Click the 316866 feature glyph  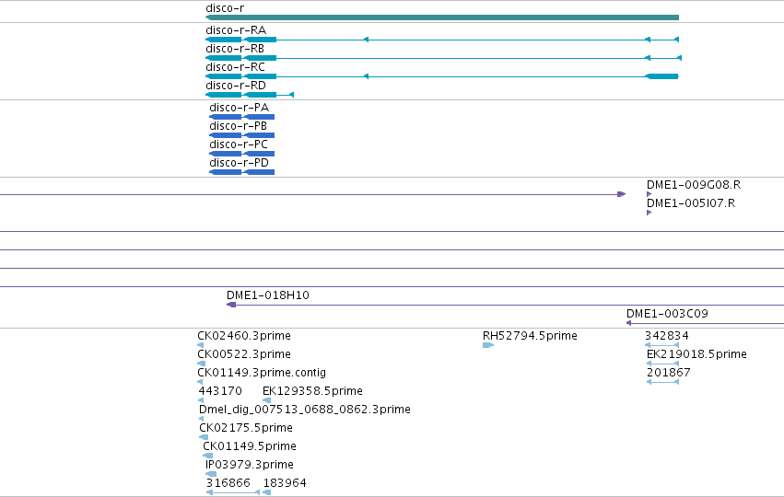[x=233, y=492]
